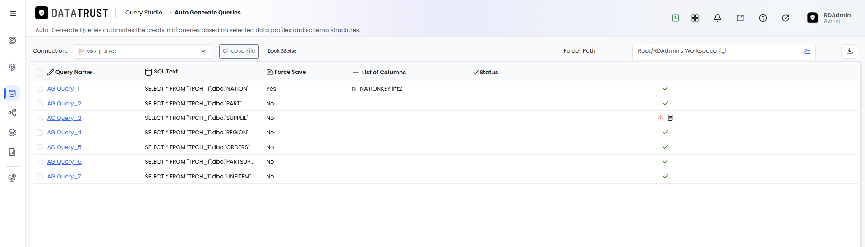Image resolution: width=865 pixels, height=247 pixels.
Task: Open the notifications bell
Action: pyautogui.click(x=718, y=18)
